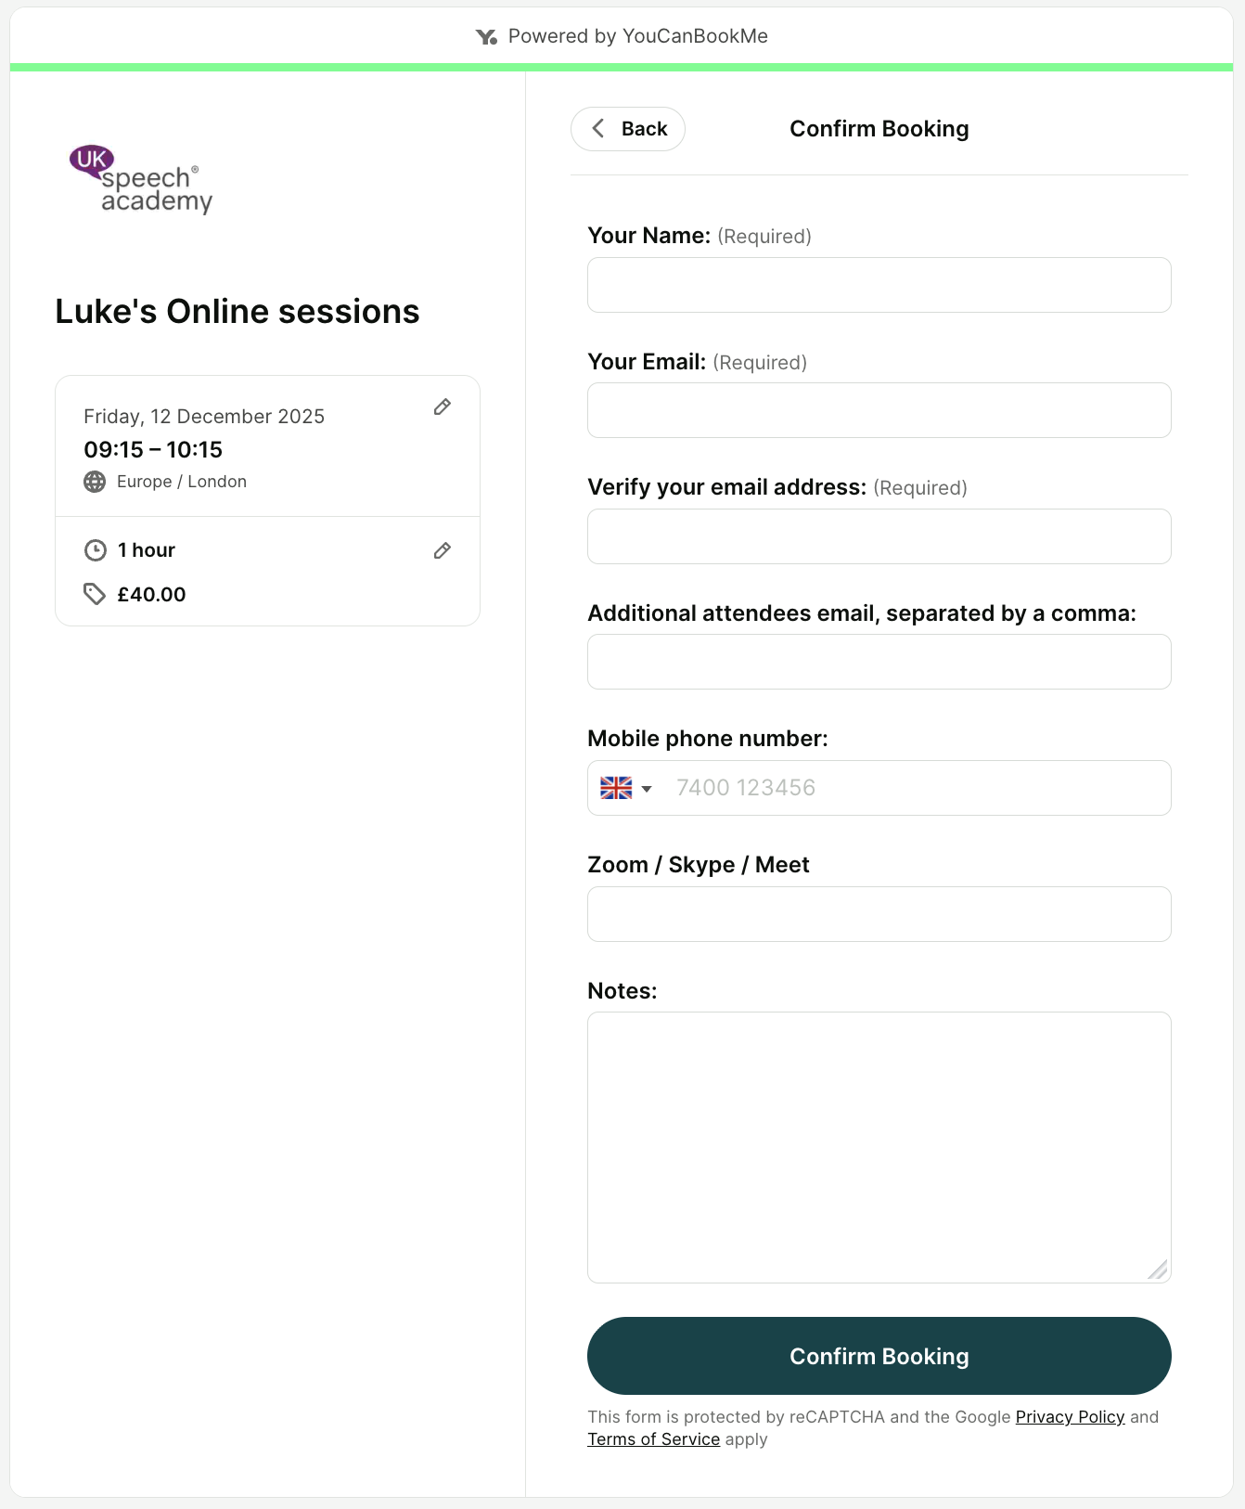This screenshot has height=1509, width=1245.
Task: Click the UK Speech Academy logo
Action: pos(140,180)
